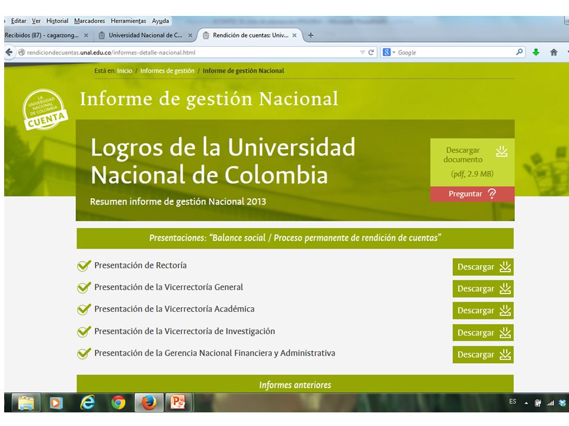Screen dimensions: 569x426
Task: Go back to the previous page
Action: 9,53
